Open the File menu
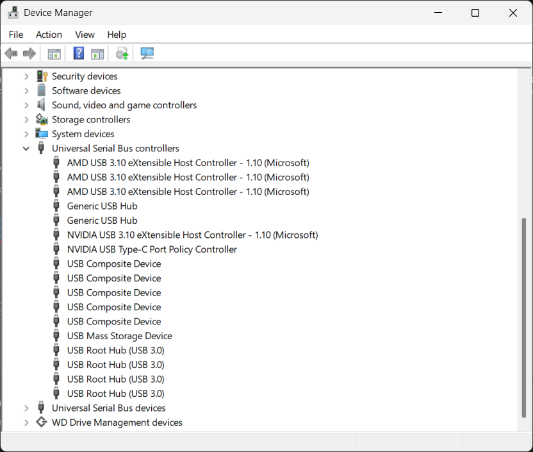 click(16, 35)
